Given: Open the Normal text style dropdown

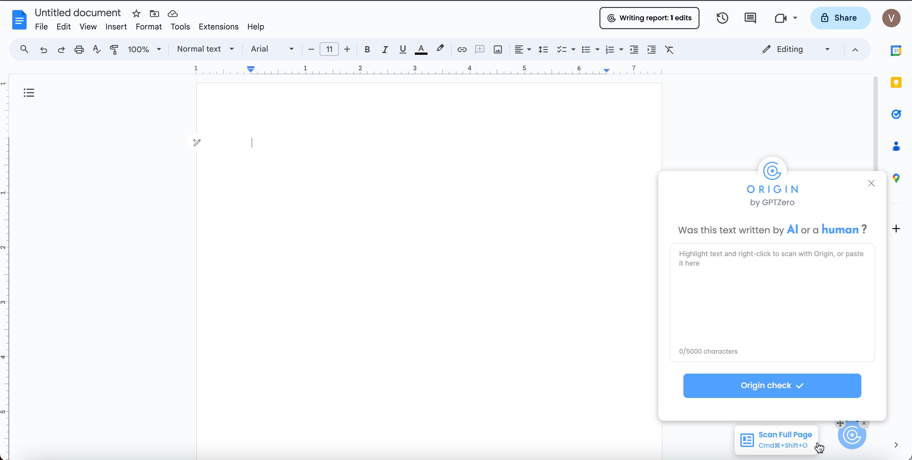Looking at the screenshot, I should pos(205,49).
